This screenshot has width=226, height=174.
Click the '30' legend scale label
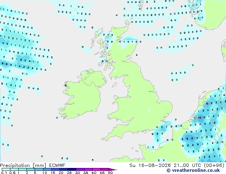click(77, 173)
